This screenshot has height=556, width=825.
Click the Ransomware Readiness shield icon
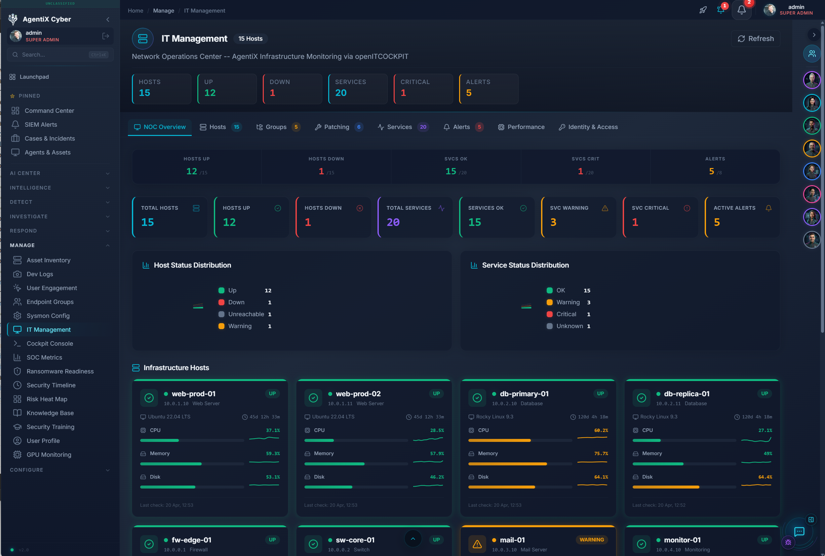tap(17, 371)
